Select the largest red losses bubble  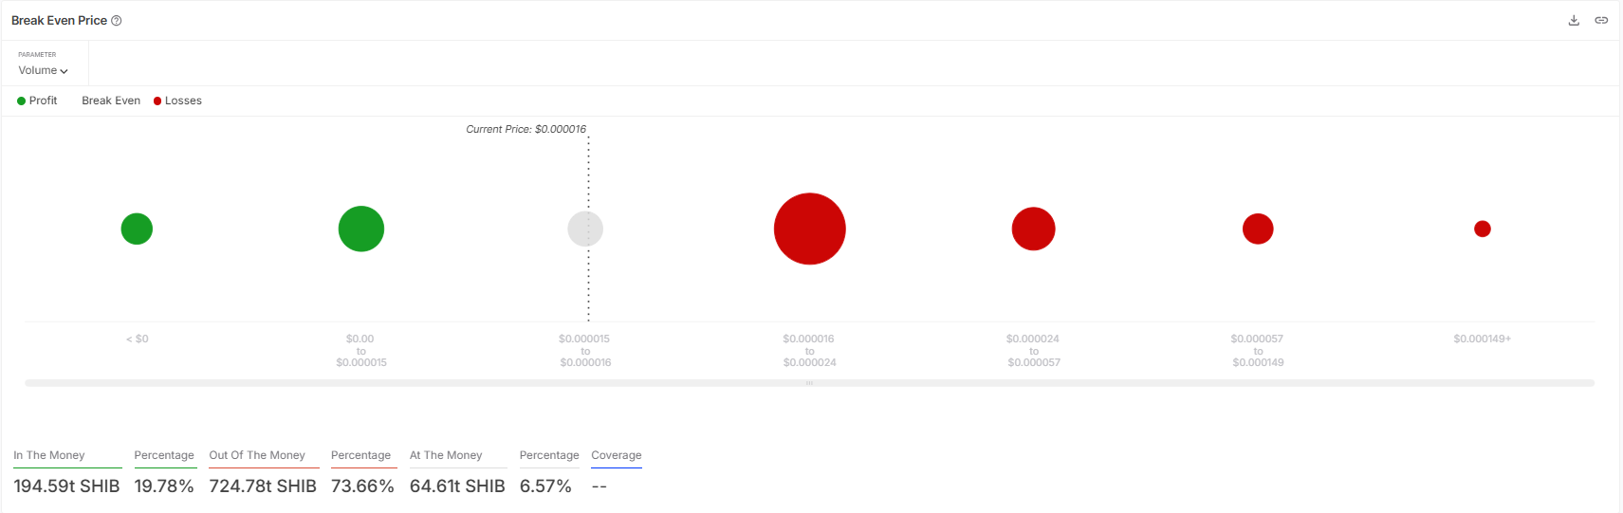tap(809, 229)
